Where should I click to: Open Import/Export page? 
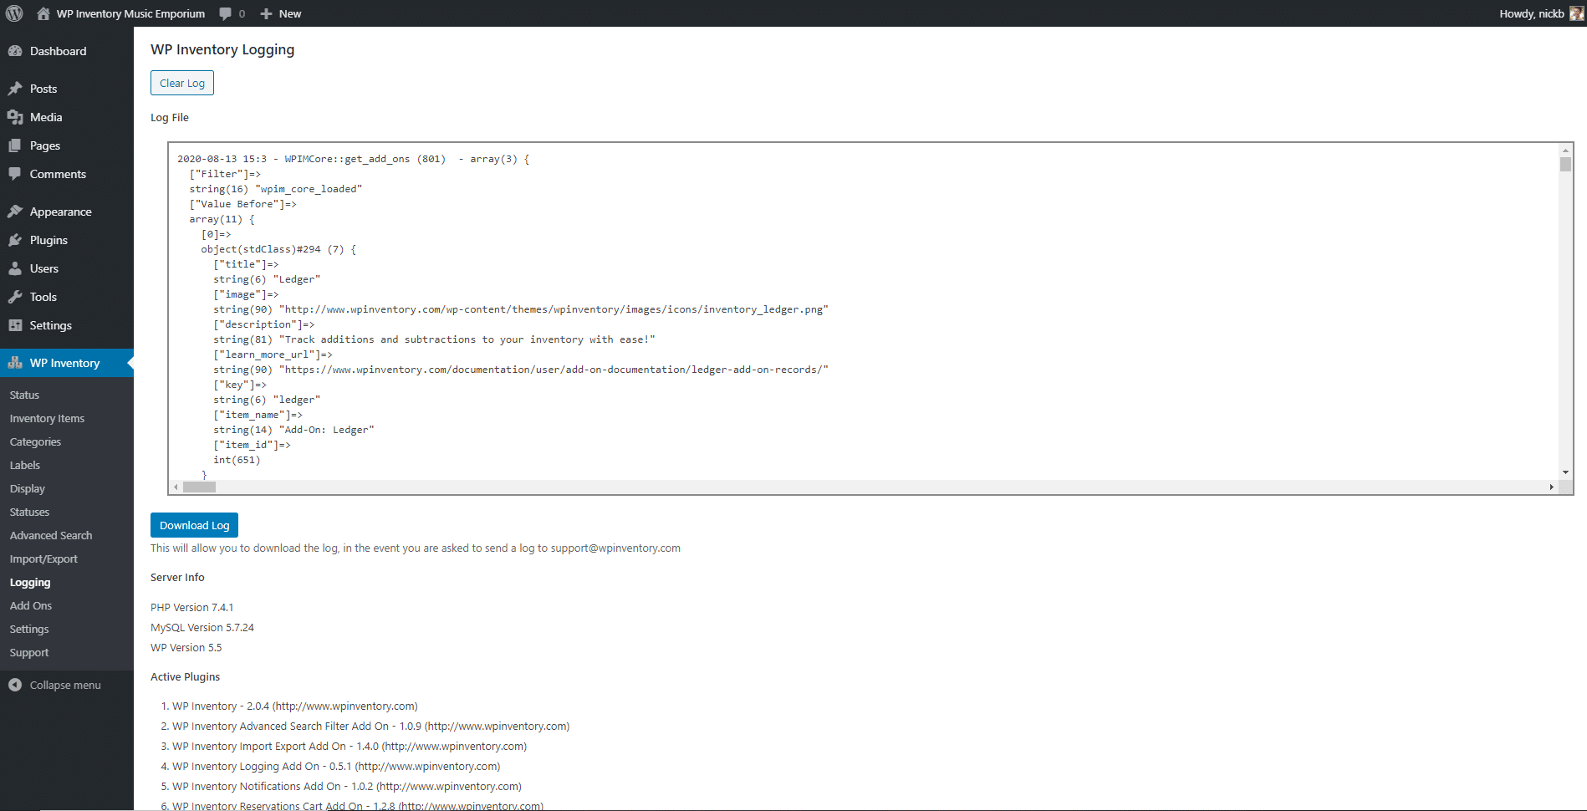(43, 559)
